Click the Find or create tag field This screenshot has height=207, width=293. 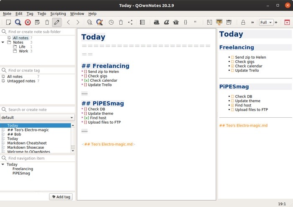(37, 70)
